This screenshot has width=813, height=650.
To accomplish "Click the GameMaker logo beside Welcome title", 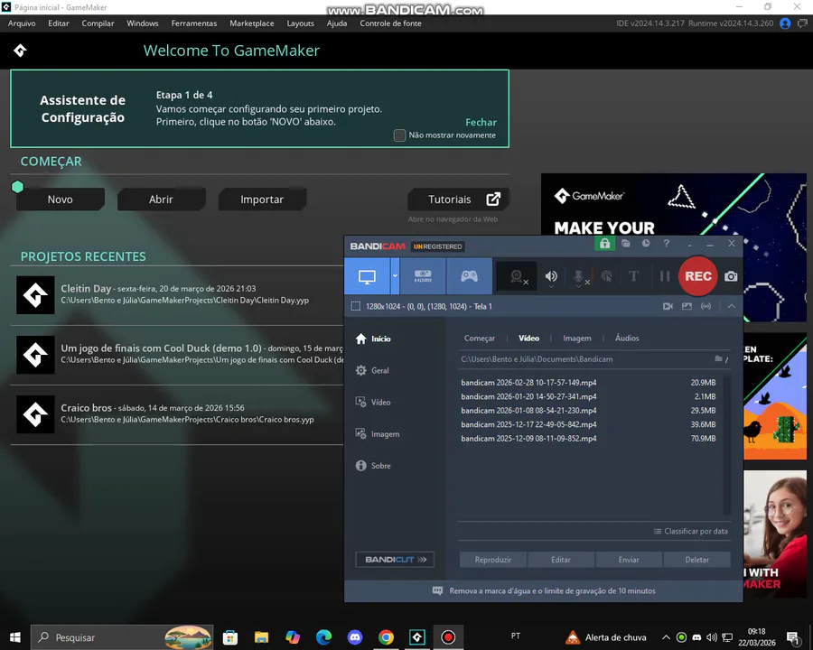I will [20, 51].
